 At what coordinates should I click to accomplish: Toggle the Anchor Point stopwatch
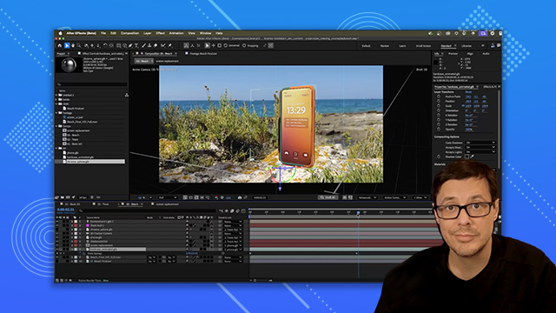pos(439,97)
